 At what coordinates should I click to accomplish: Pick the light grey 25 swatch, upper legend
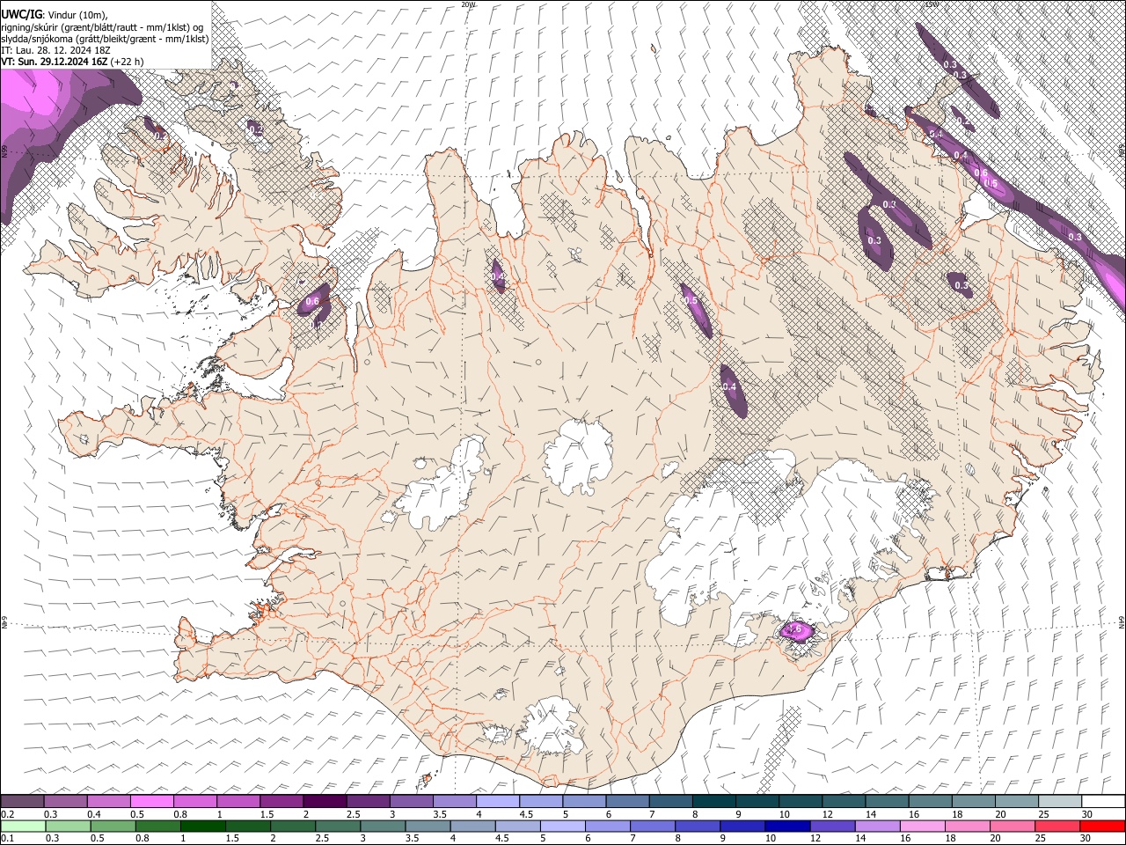[x=1061, y=801]
